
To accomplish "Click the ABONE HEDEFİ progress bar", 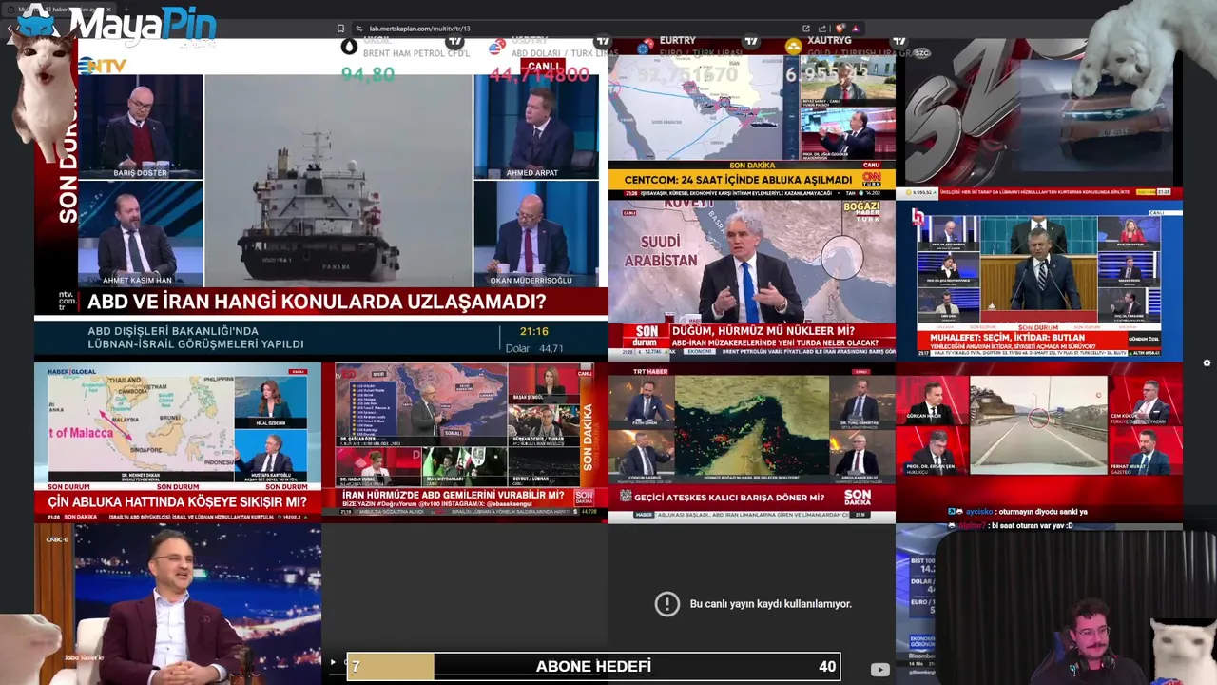I will pyautogui.click(x=593, y=667).
